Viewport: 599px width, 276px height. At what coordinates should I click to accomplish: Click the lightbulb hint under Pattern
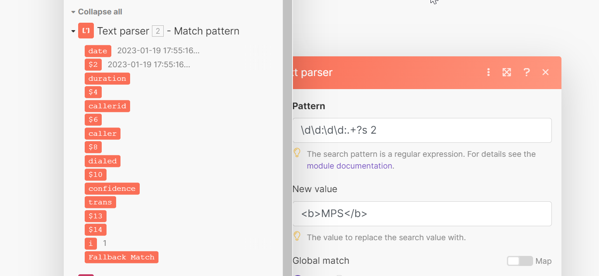[297, 153]
